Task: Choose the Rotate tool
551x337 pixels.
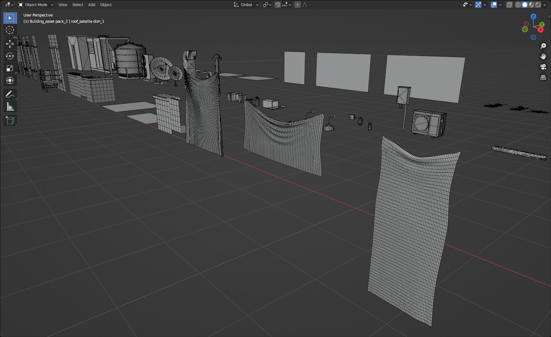Action: pos(10,56)
